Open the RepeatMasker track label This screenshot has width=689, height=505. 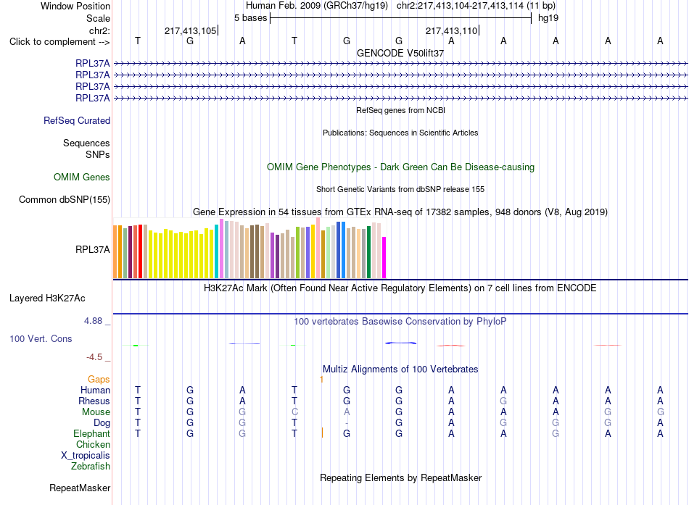coord(80,488)
